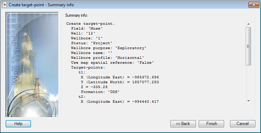Click the dialog title bar text
Viewport: 261px width, 133px height.
coord(41,5)
